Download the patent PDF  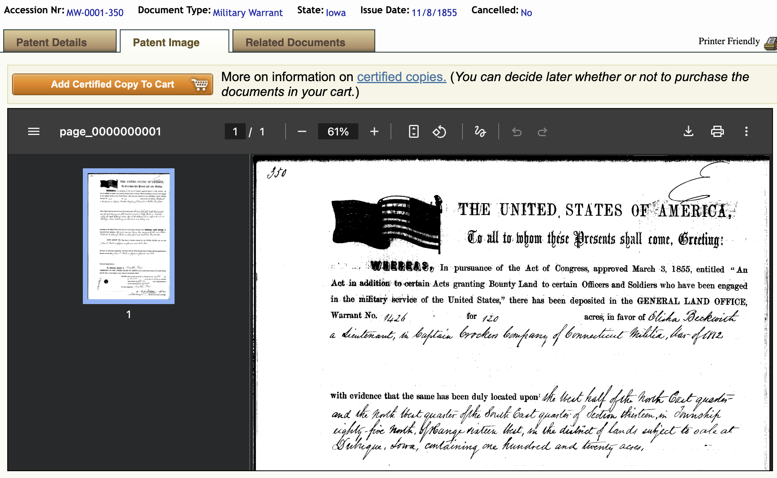[x=689, y=131]
